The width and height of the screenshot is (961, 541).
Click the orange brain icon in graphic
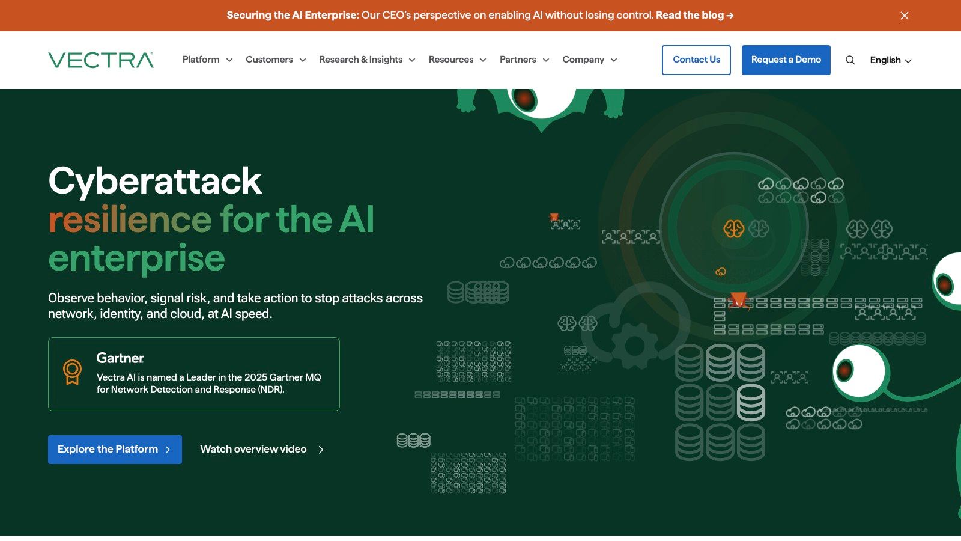coord(733,228)
